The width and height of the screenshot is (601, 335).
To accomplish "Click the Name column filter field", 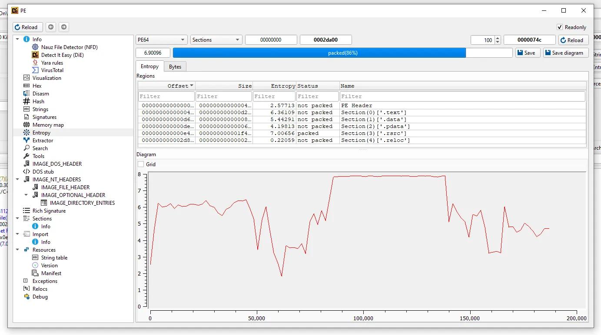I will point(462,96).
